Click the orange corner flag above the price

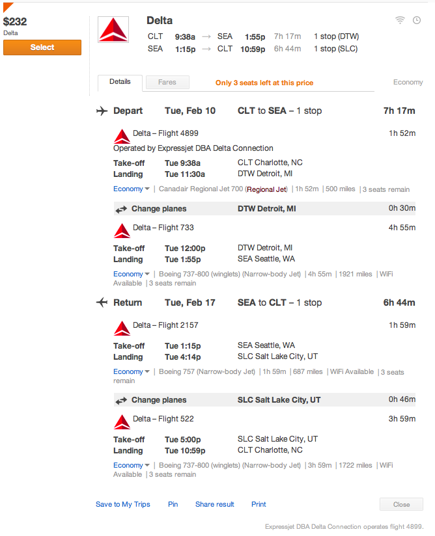click(7, 6)
